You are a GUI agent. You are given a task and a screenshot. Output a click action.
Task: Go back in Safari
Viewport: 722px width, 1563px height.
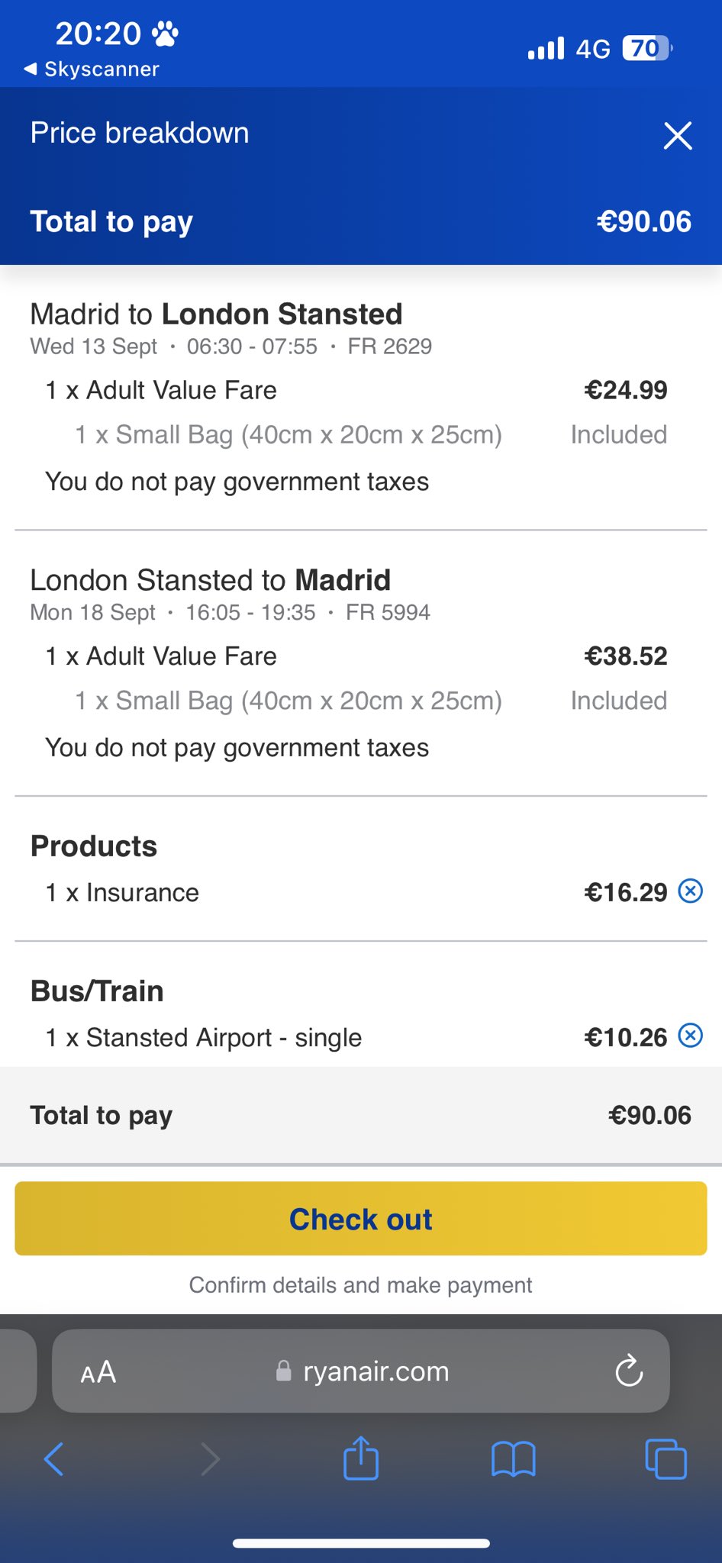tap(54, 1459)
